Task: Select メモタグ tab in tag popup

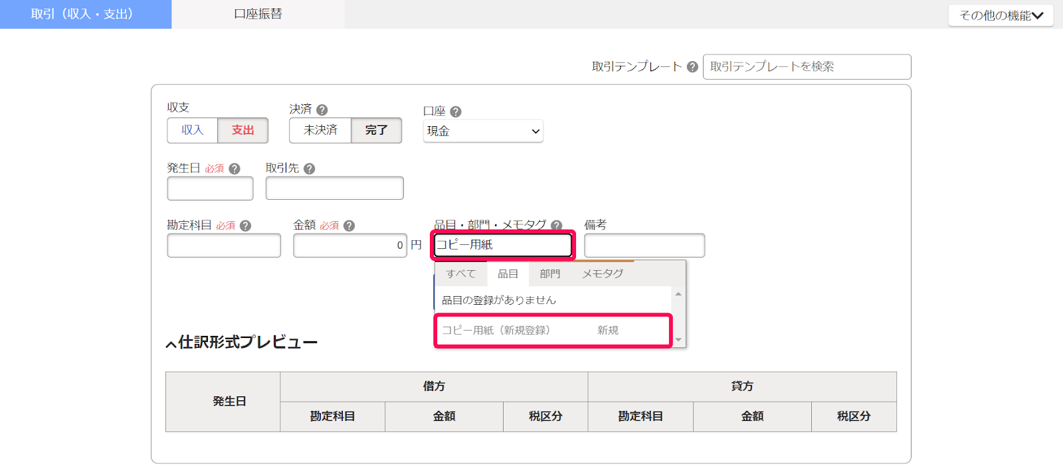Action: 603,274
